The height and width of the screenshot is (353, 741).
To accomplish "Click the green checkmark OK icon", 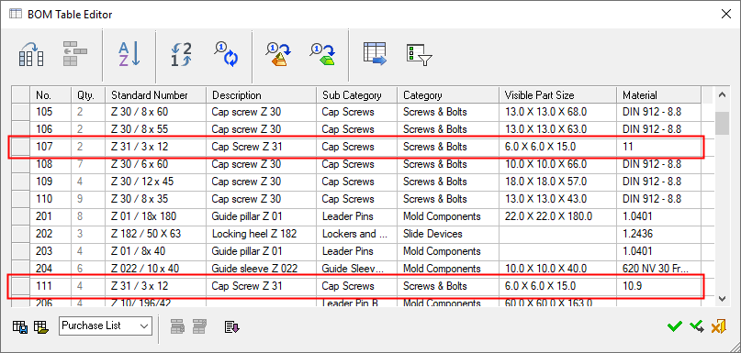I will 675,326.
